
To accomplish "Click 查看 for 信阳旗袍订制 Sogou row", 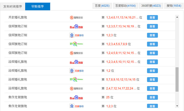I will point(152,53).
